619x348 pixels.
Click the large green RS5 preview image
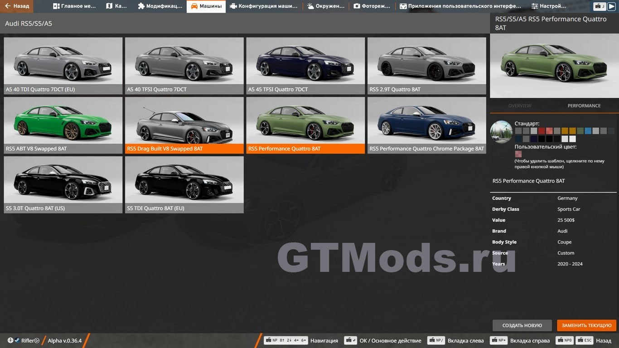(554, 66)
